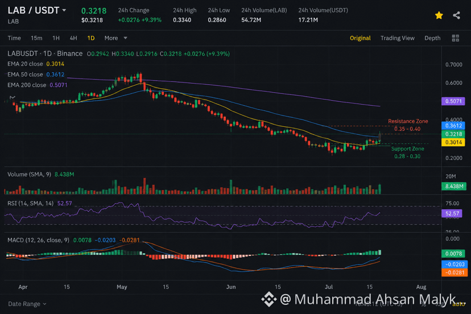471x314 pixels.
Task: Click the 0.6000 price axis label
Action: point(453,83)
